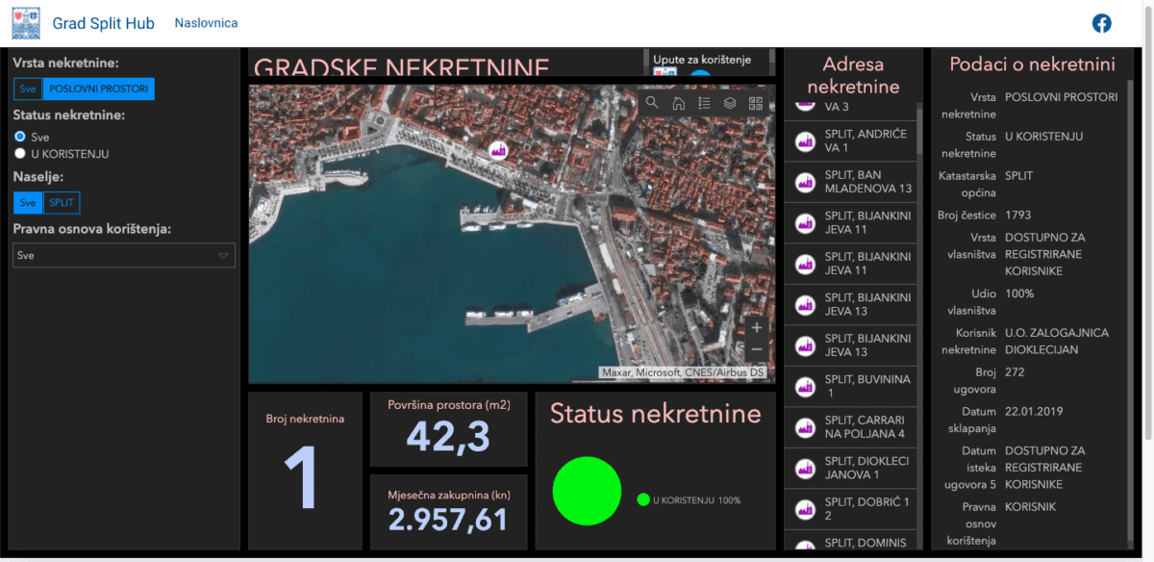Viewport: 1154px width, 562px height.
Task: Open the basemap gallery grid
Action: tap(756, 103)
